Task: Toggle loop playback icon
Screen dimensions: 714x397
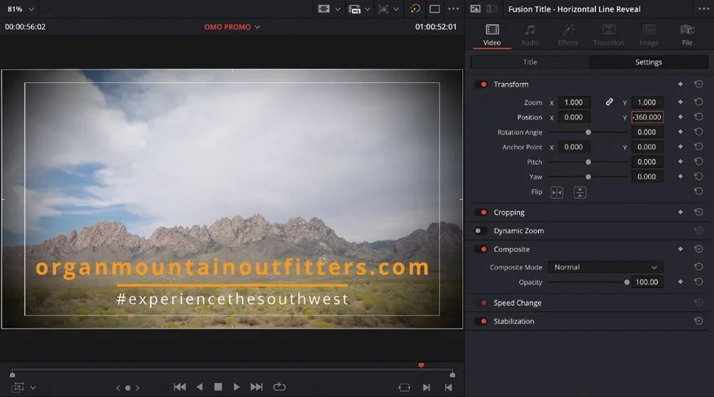Action: click(x=279, y=387)
